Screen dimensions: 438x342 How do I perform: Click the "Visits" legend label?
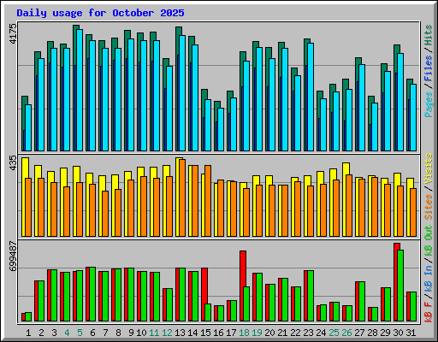(429, 168)
